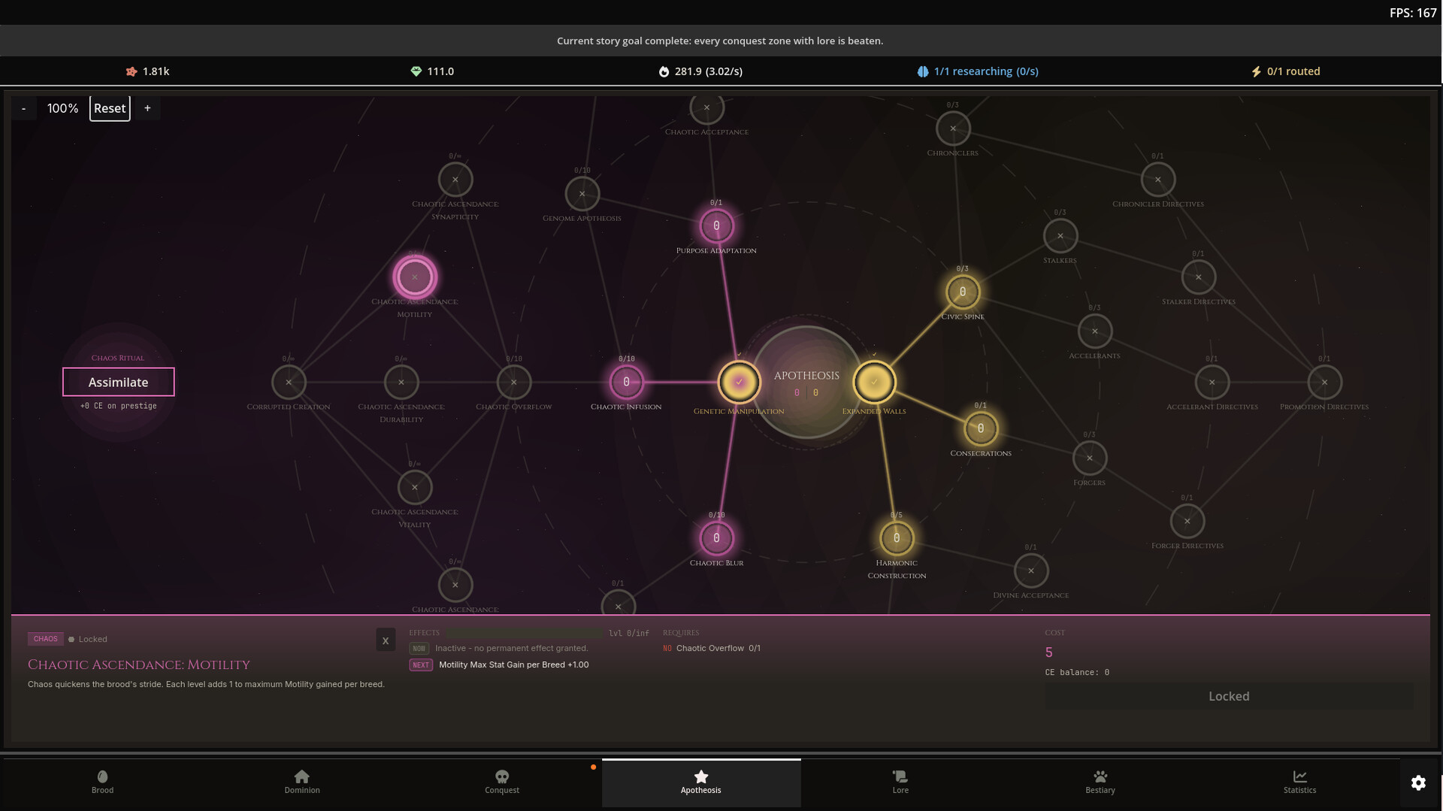Click the Corrupted Creation node
The width and height of the screenshot is (1443, 811).
289,382
